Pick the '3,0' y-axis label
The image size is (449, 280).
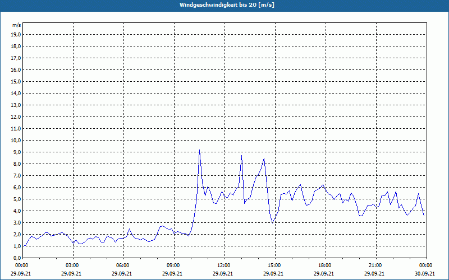click(x=17, y=222)
